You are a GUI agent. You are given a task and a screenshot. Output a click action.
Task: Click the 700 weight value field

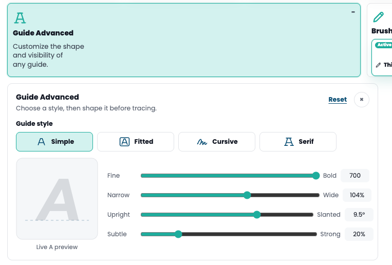pyautogui.click(x=355, y=176)
